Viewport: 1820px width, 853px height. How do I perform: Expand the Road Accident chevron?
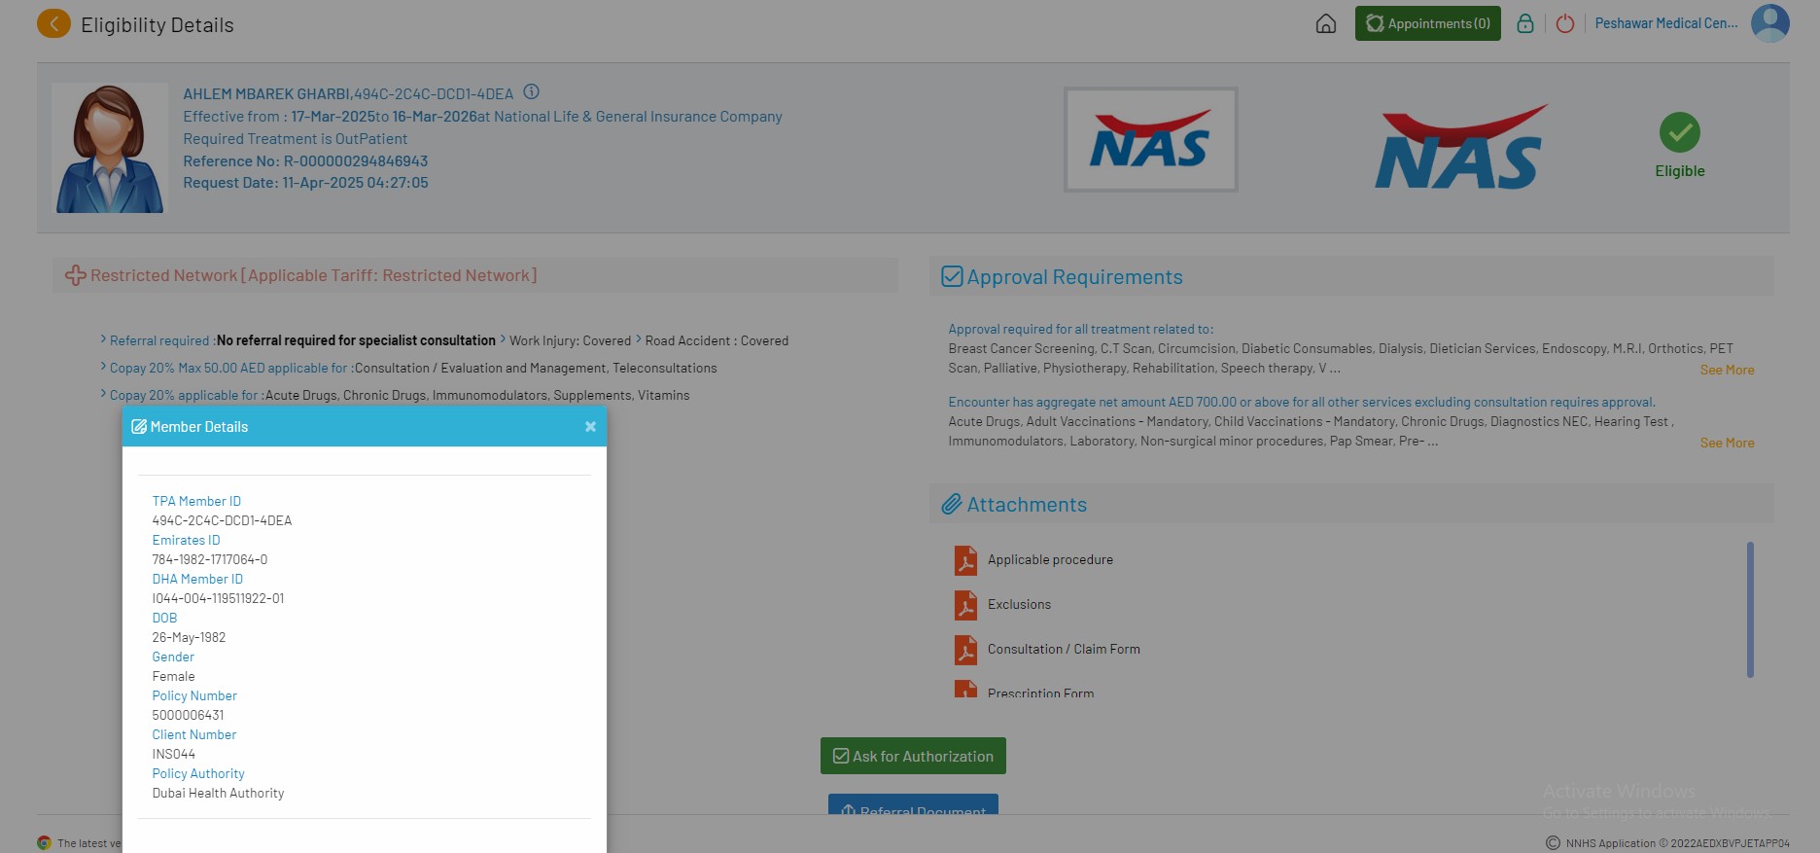[639, 339]
